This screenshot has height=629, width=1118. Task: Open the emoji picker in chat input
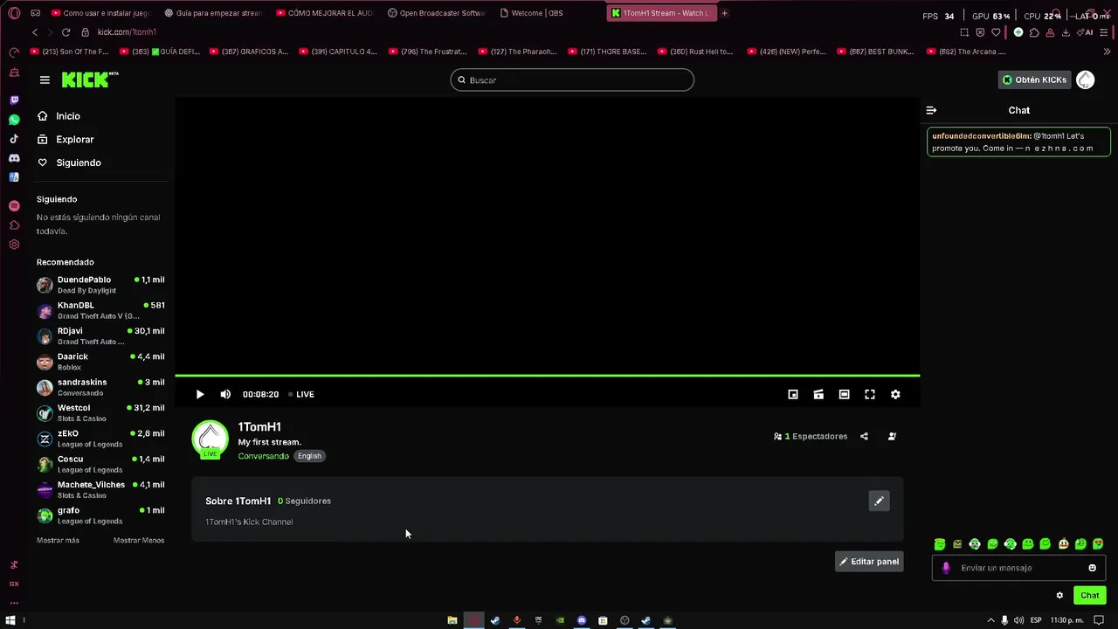[1092, 568]
